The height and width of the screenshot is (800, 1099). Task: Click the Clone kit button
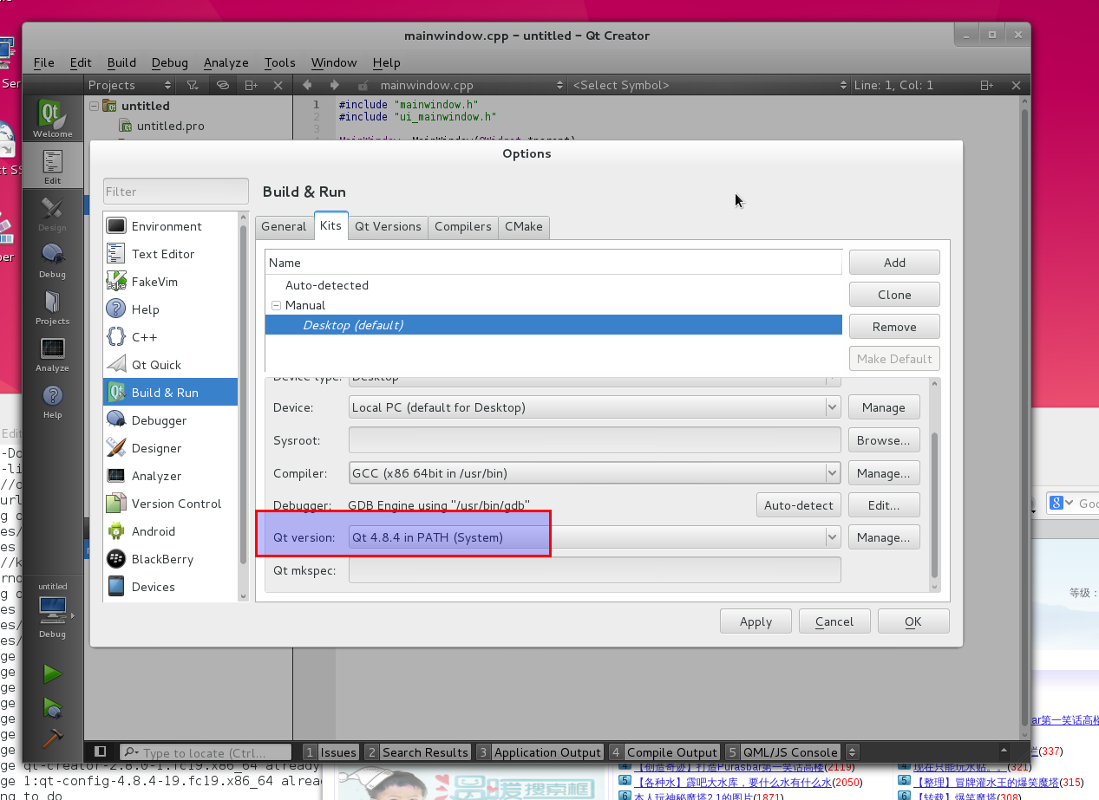click(893, 295)
